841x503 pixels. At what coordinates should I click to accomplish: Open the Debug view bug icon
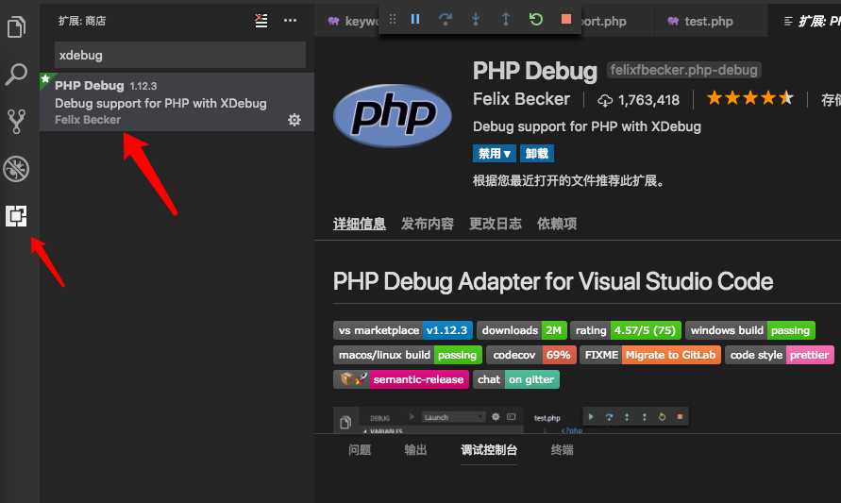click(x=16, y=169)
